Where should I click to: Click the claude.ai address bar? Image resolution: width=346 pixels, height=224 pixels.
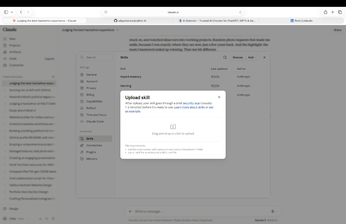pos(173,12)
